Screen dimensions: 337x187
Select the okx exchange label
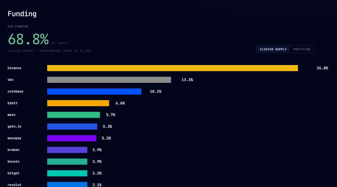point(11,80)
